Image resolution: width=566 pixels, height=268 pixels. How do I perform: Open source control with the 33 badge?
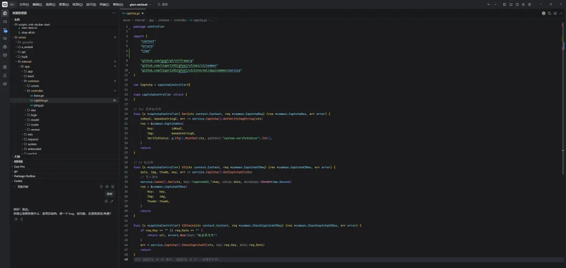click(5, 30)
